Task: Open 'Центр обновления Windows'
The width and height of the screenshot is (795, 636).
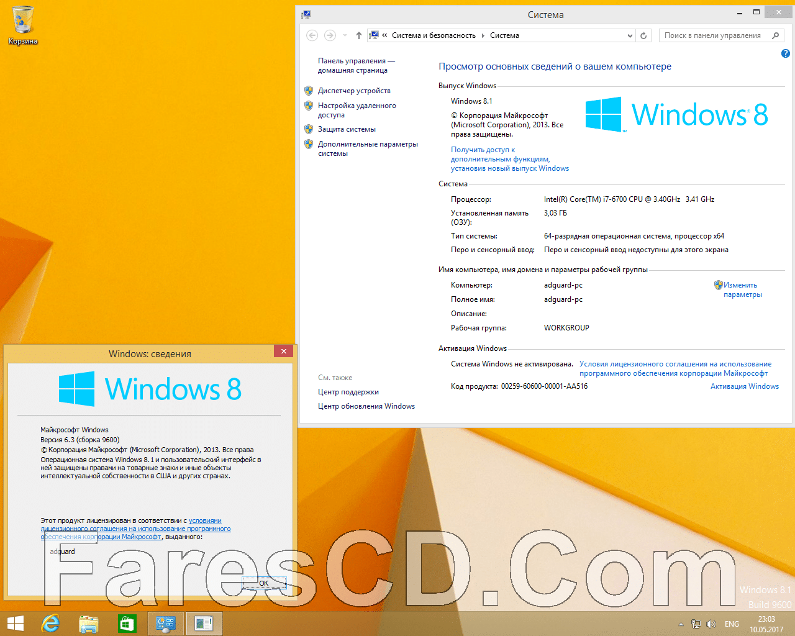Action: point(366,406)
